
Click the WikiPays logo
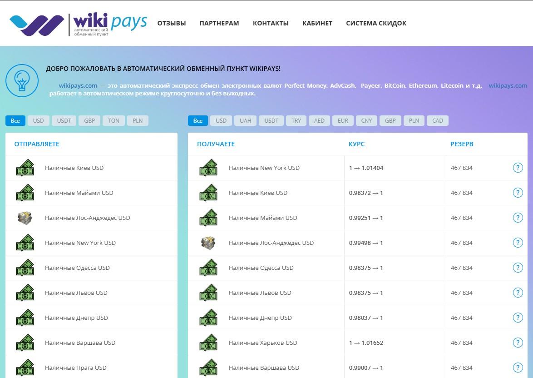tap(78, 24)
